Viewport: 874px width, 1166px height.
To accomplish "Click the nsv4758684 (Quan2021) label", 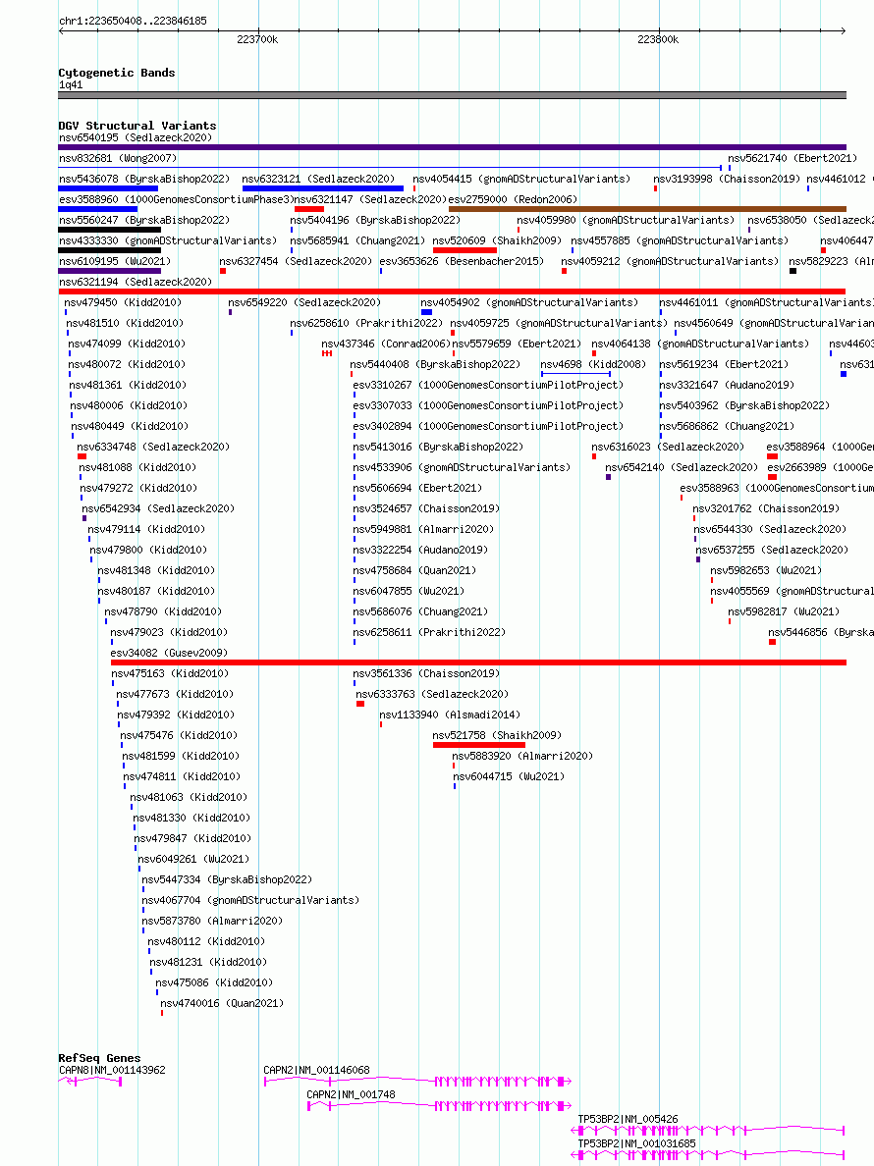I will [x=414, y=571].
